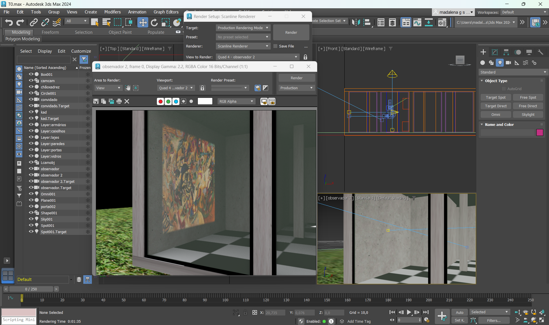Click the Skylight button

coord(528,114)
